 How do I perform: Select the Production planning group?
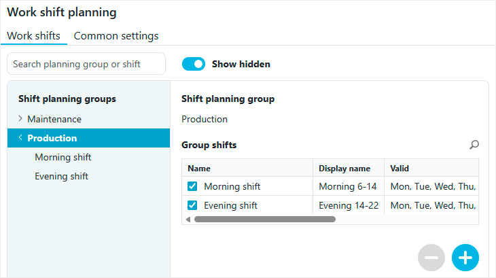[x=52, y=138]
